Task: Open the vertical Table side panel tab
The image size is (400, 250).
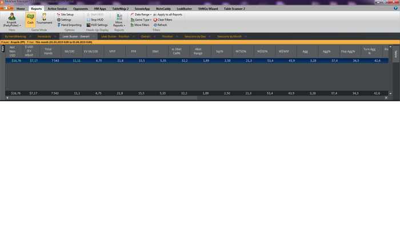Action: tap(395, 54)
